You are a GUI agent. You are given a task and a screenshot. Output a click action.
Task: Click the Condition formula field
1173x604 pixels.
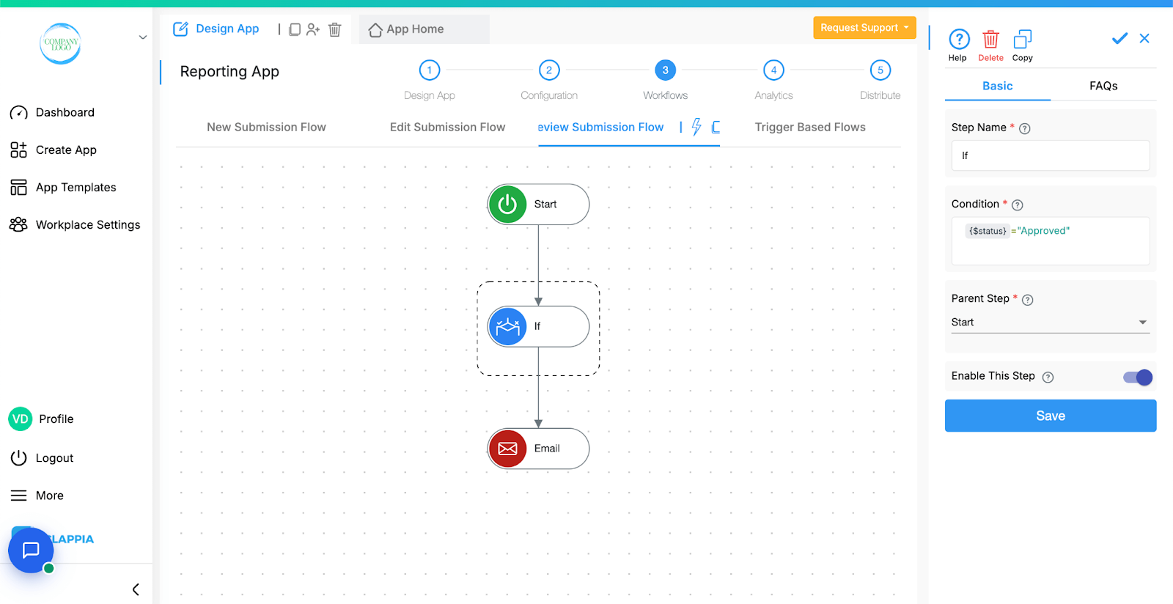[1051, 240]
